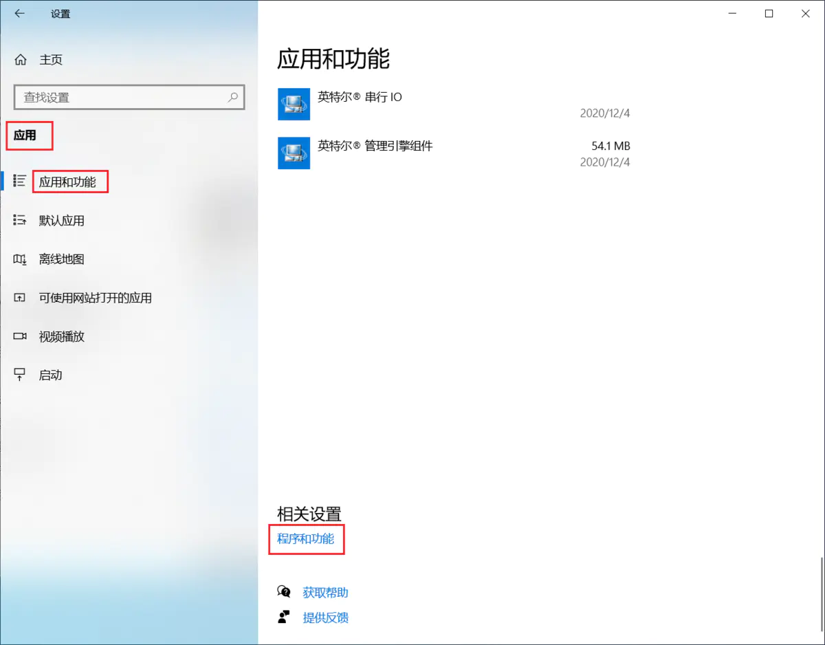Click the magnifier icon in search box
Screen dimensions: 825x645
234,97
